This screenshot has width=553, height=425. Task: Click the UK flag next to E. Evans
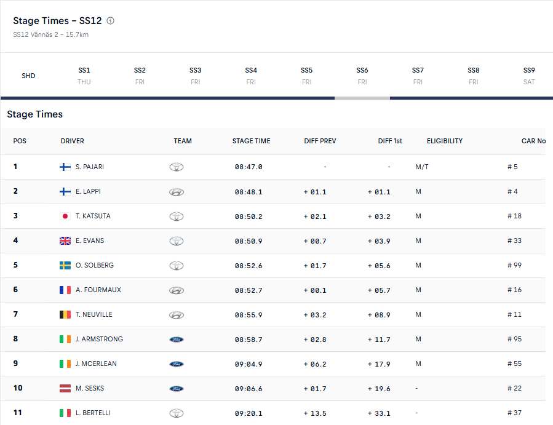click(65, 241)
